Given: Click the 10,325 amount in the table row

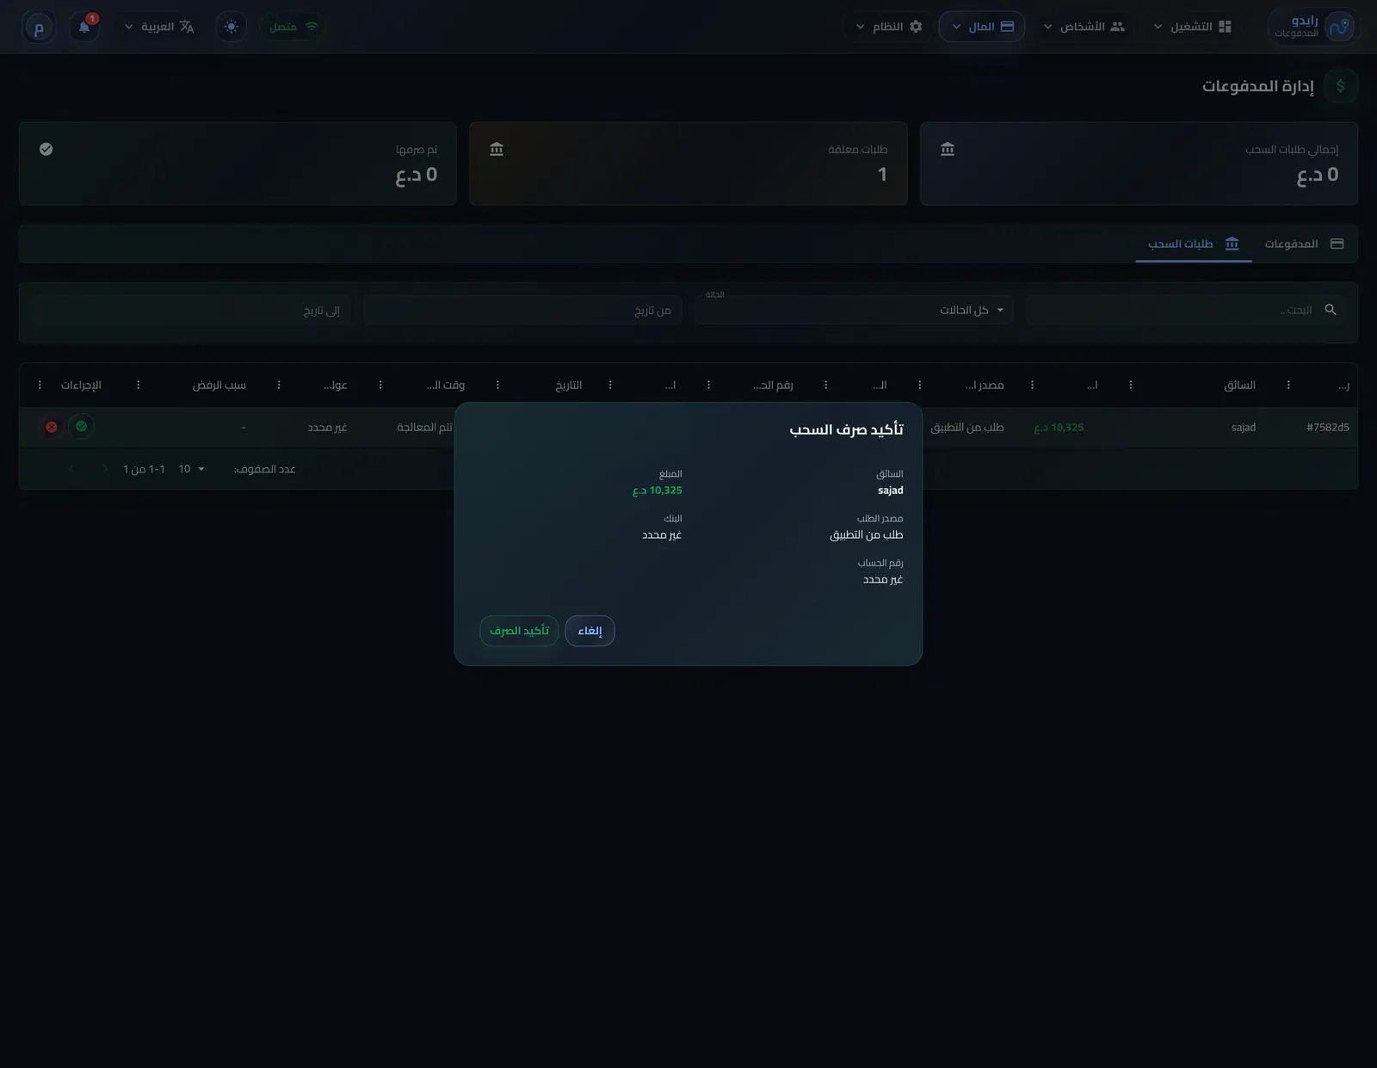Looking at the screenshot, I should pyautogui.click(x=1059, y=427).
